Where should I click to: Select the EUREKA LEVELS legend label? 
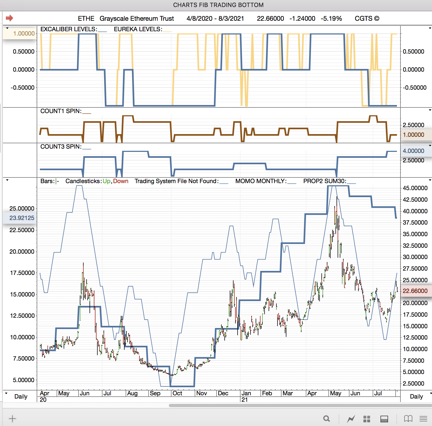coord(138,29)
